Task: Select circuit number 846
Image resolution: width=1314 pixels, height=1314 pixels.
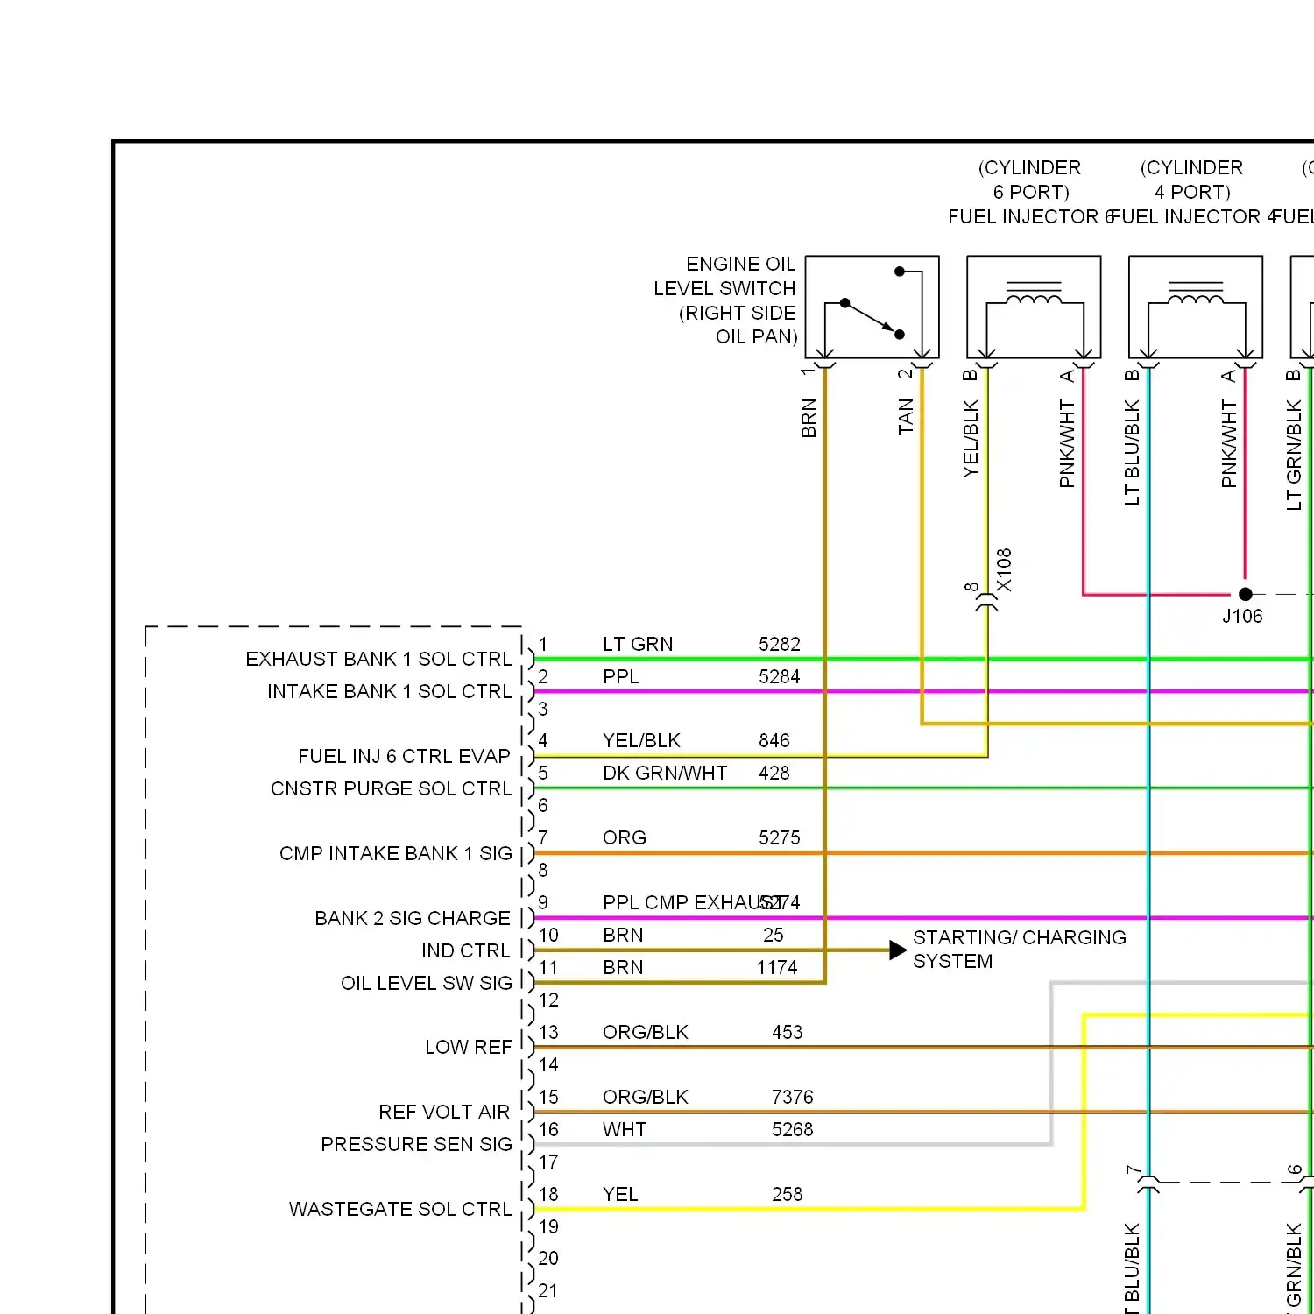Action: click(x=774, y=740)
